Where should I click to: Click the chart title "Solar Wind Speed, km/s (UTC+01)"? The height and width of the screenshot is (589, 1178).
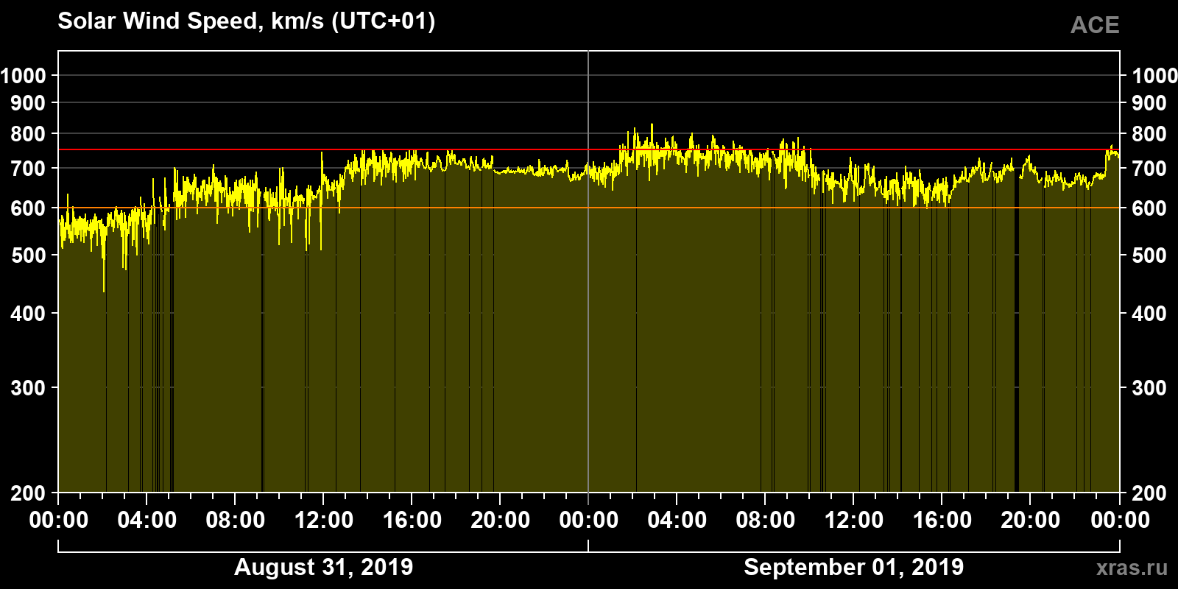tap(247, 21)
